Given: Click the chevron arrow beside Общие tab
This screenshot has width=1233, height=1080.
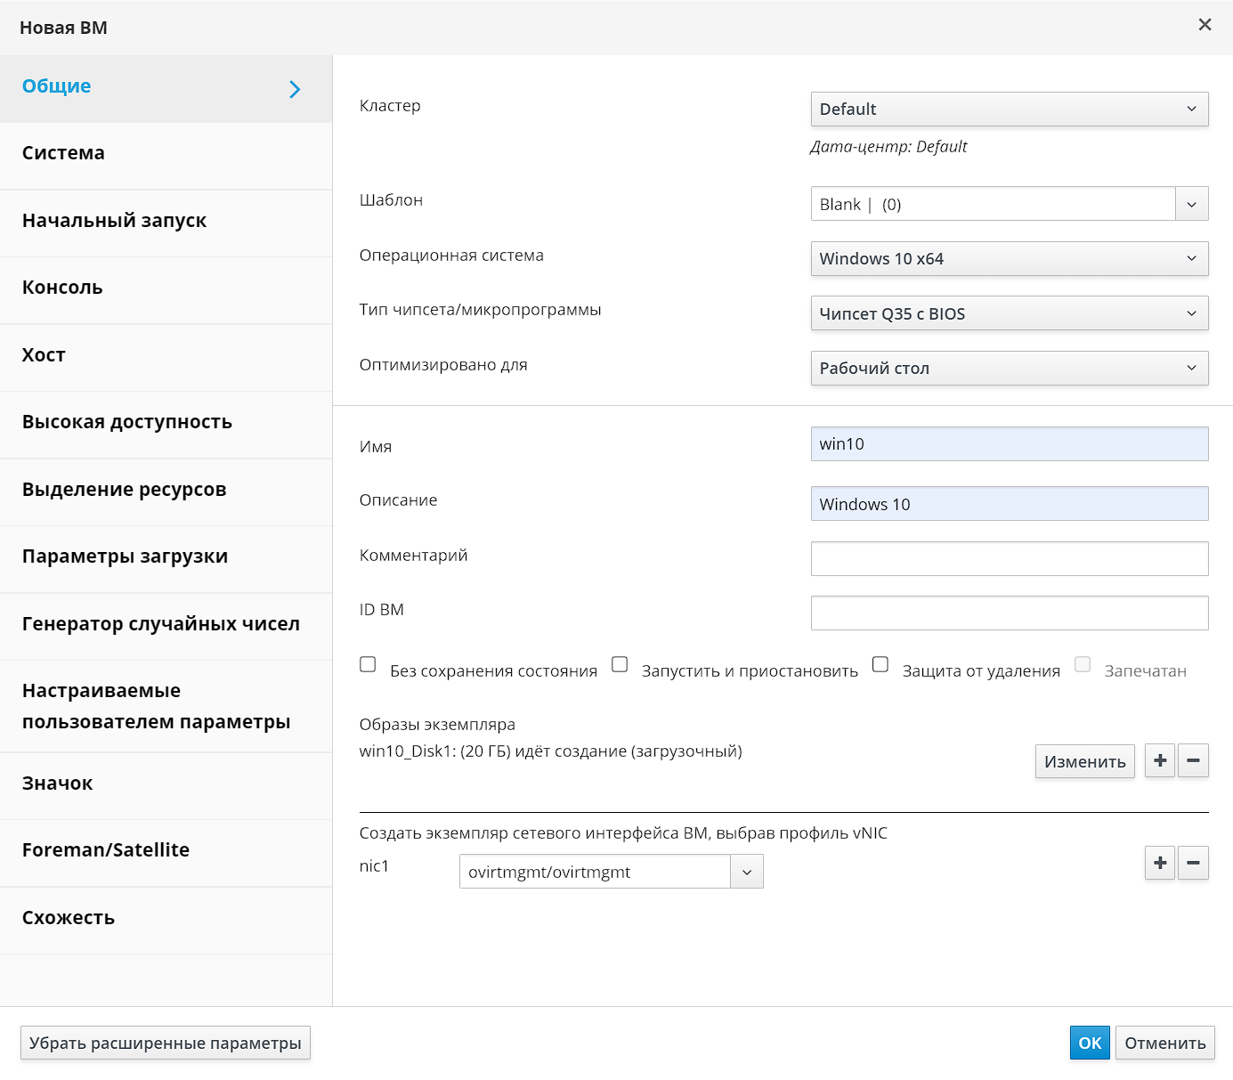Looking at the screenshot, I should tap(296, 89).
